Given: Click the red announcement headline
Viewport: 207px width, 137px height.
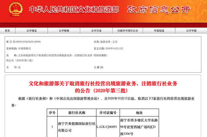Looking at the screenshot, I should (x=103, y=87).
